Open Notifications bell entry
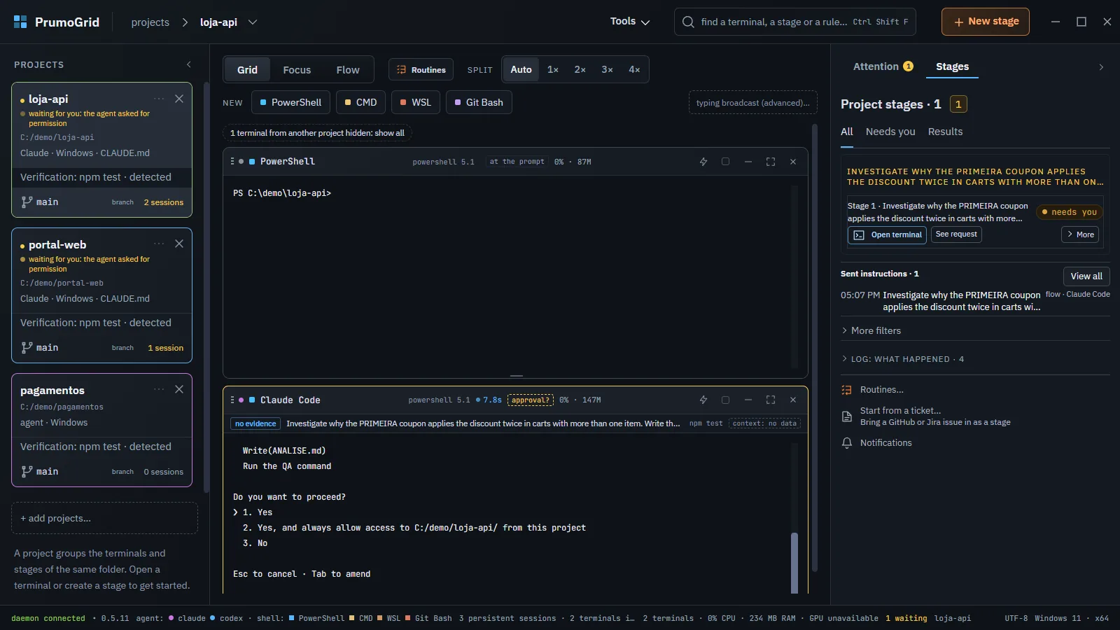This screenshot has height=630, width=1120. pyautogui.click(x=876, y=443)
